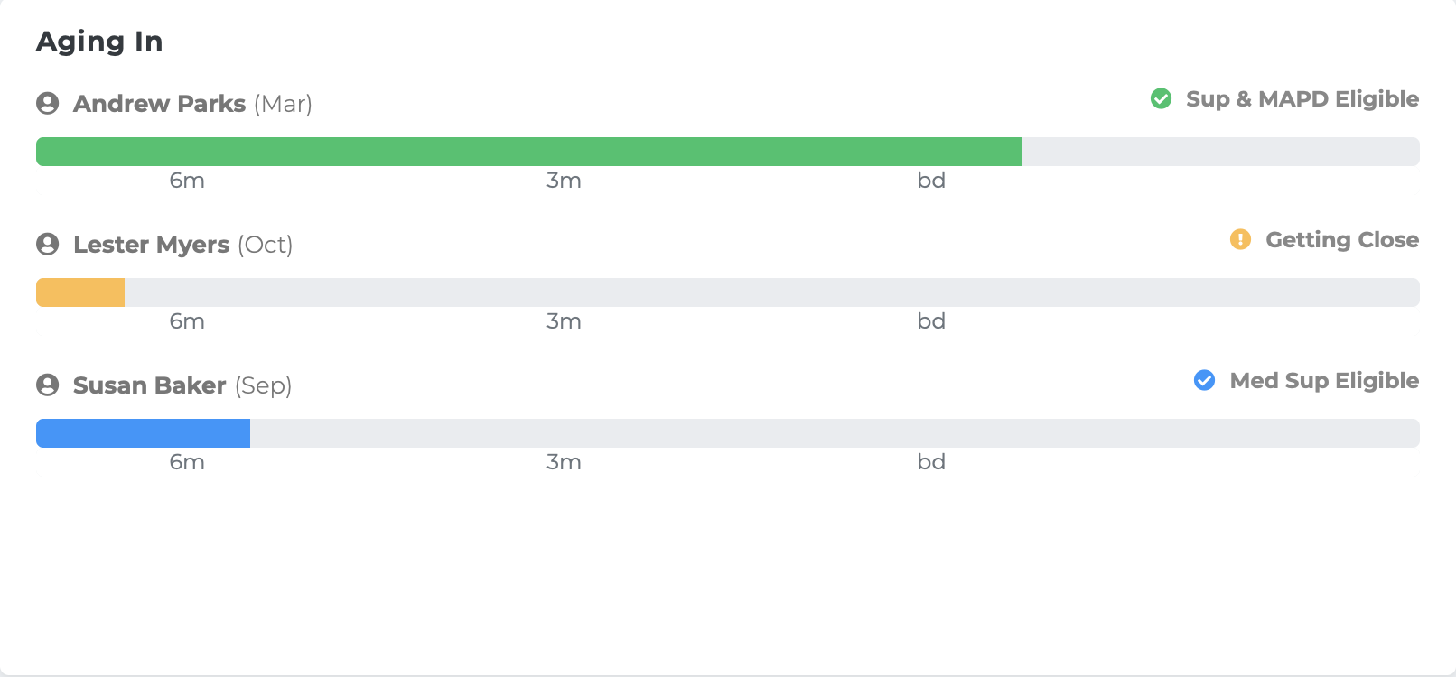Click the Sup & MAPD Eligible status
1456x677 pixels.
coord(1302,99)
